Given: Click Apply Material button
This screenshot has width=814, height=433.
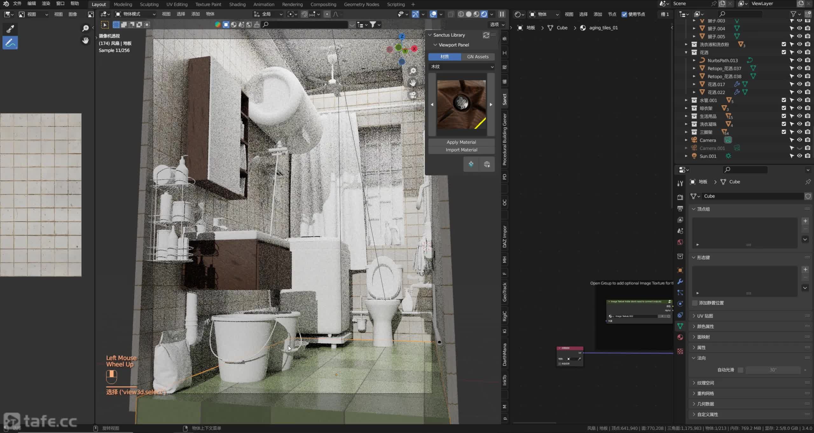Looking at the screenshot, I should pyautogui.click(x=461, y=142).
